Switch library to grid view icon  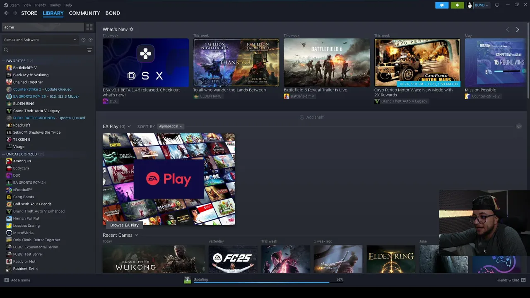[x=89, y=27]
